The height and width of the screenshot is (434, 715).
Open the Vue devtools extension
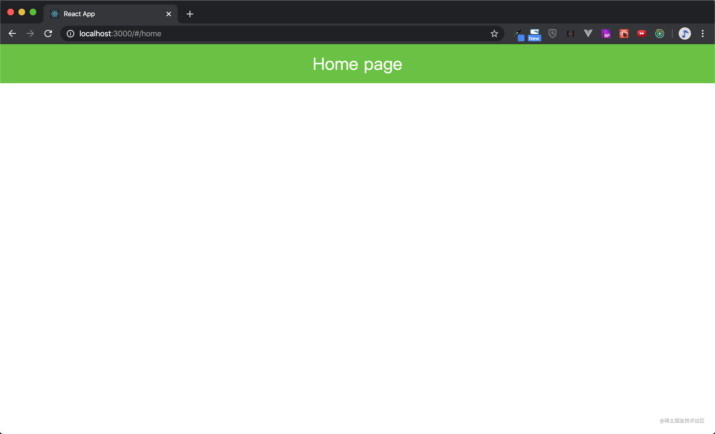(x=588, y=34)
